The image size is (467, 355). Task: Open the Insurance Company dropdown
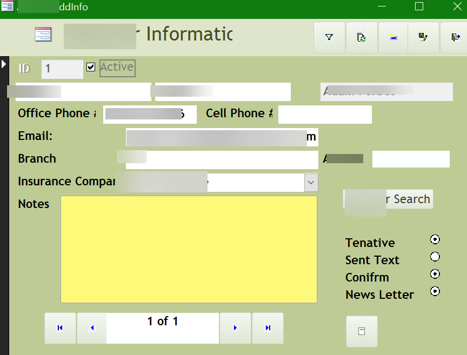pyautogui.click(x=311, y=183)
